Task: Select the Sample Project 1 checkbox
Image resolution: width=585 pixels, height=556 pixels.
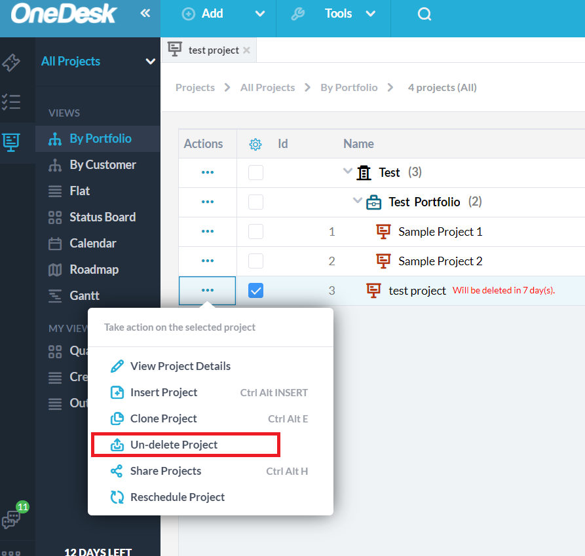Action: 255,232
